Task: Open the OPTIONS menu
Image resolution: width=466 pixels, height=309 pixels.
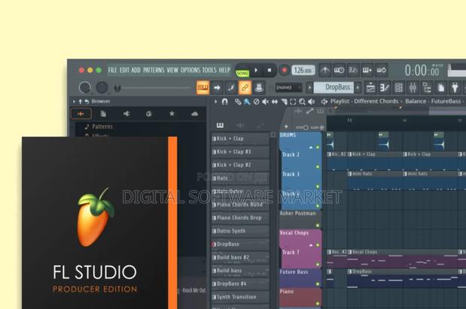Action: pyautogui.click(x=190, y=70)
